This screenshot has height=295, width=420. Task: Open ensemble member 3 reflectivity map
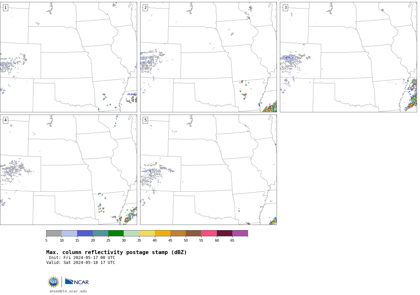click(x=348, y=57)
